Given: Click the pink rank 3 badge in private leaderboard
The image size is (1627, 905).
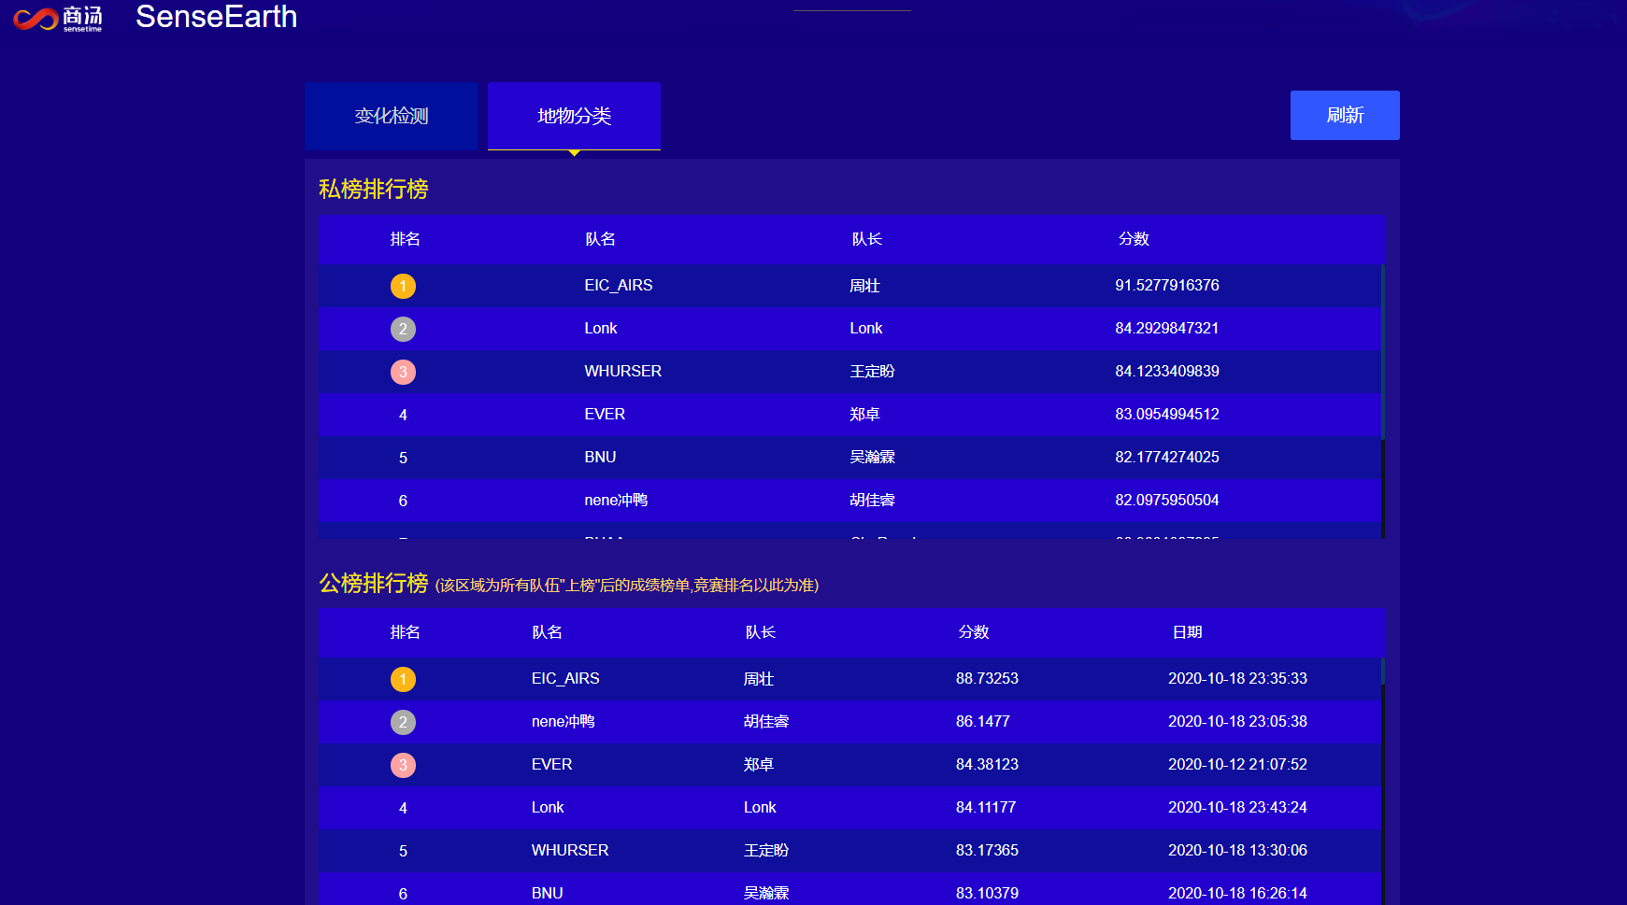Looking at the screenshot, I should click(x=403, y=372).
